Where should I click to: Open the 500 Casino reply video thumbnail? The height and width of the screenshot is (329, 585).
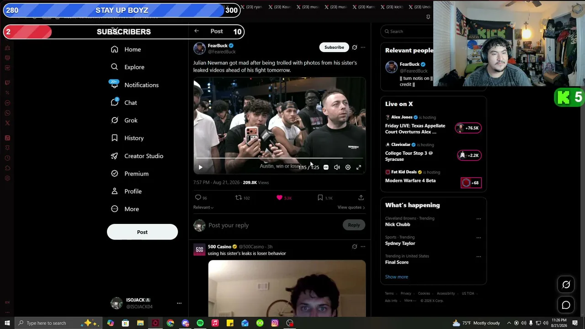tap(287, 288)
